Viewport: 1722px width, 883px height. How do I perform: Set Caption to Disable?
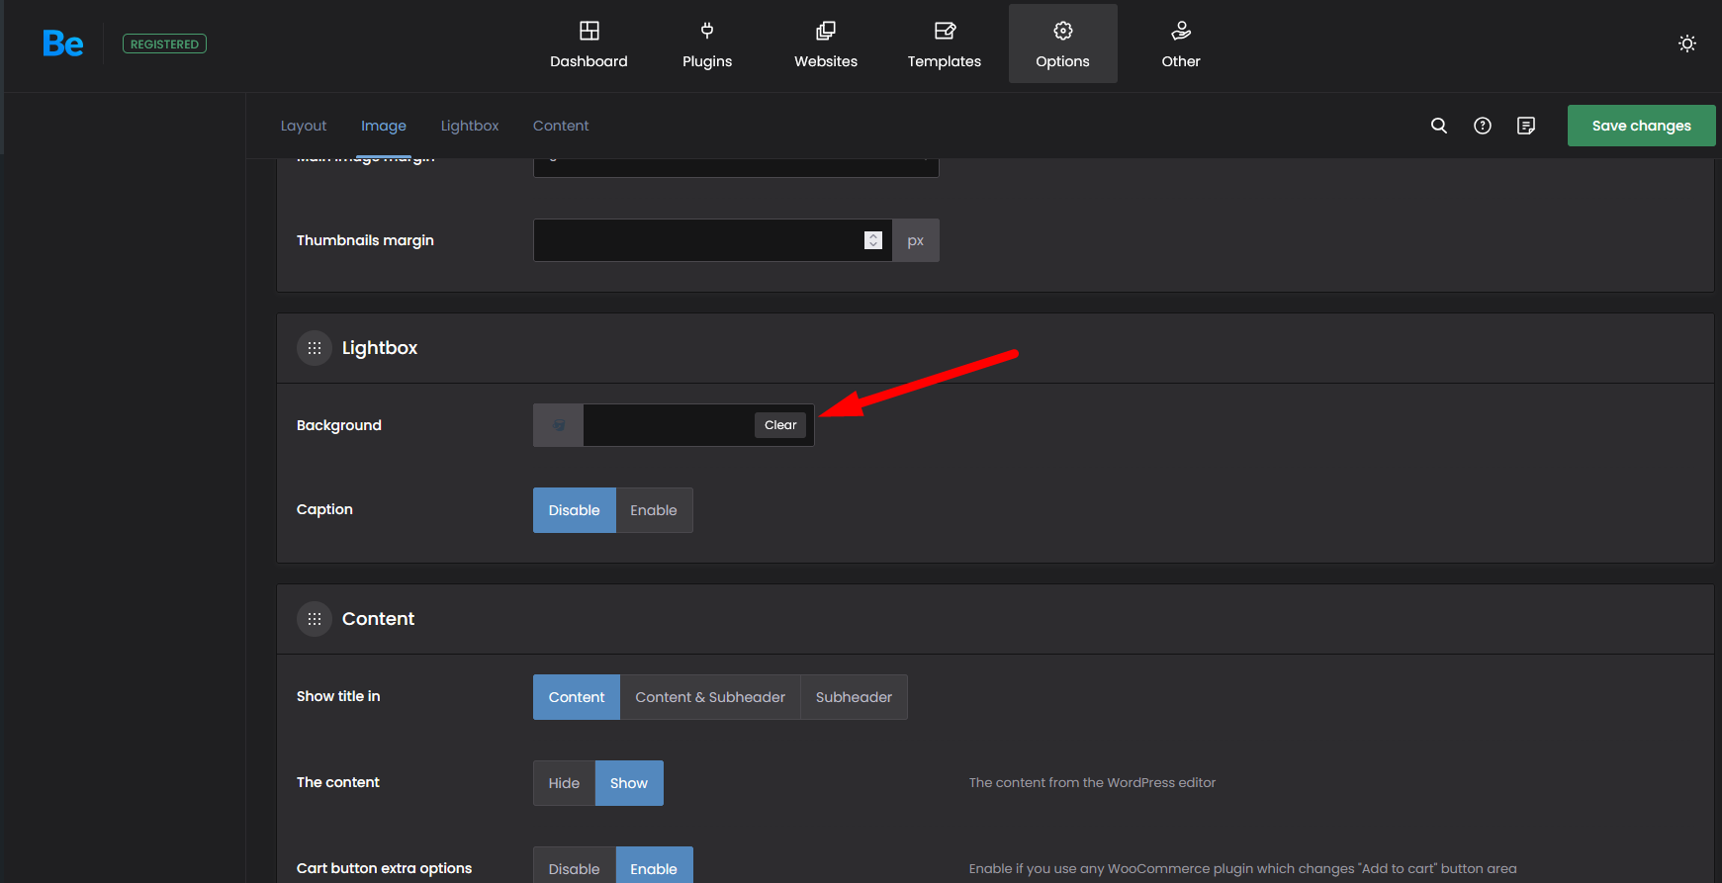pyautogui.click(x=575, y=510)
